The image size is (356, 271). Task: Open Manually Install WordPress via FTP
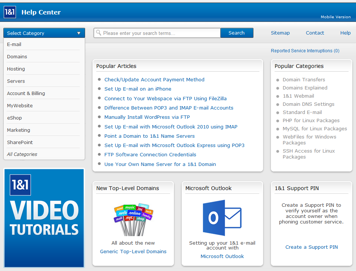[x=147, y=117]
